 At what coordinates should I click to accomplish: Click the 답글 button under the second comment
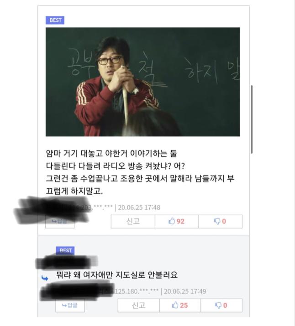point(70,305)
